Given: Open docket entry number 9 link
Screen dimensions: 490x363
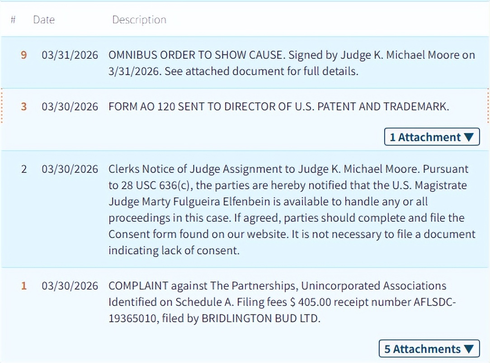Looking at the screenshot, I should [24, 55].
